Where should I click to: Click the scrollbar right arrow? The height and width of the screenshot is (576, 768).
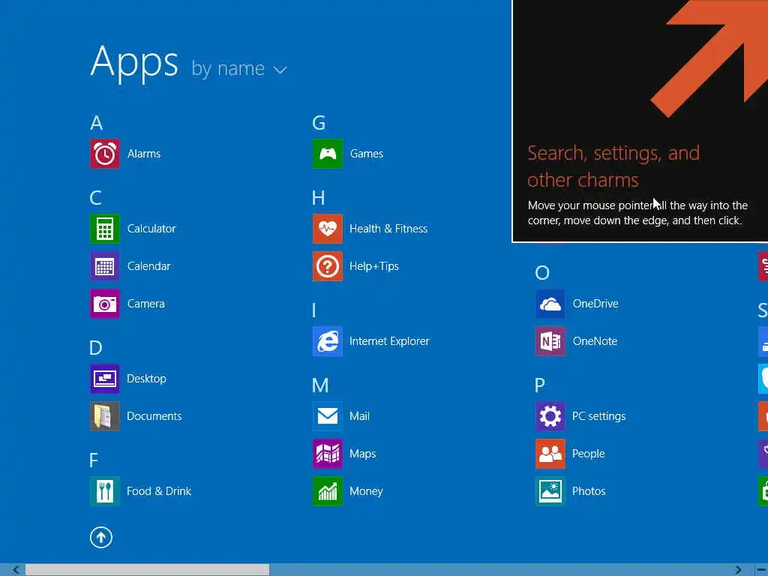(x=738, y=570)
